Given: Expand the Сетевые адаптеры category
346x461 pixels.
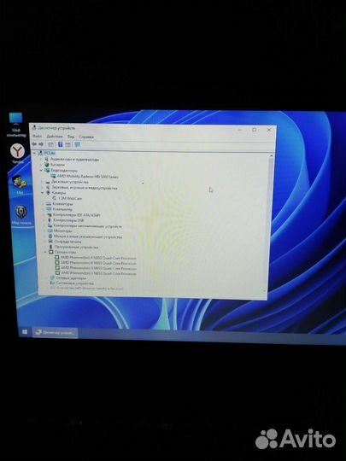Looking at the screenshot, I should [46, 277].
